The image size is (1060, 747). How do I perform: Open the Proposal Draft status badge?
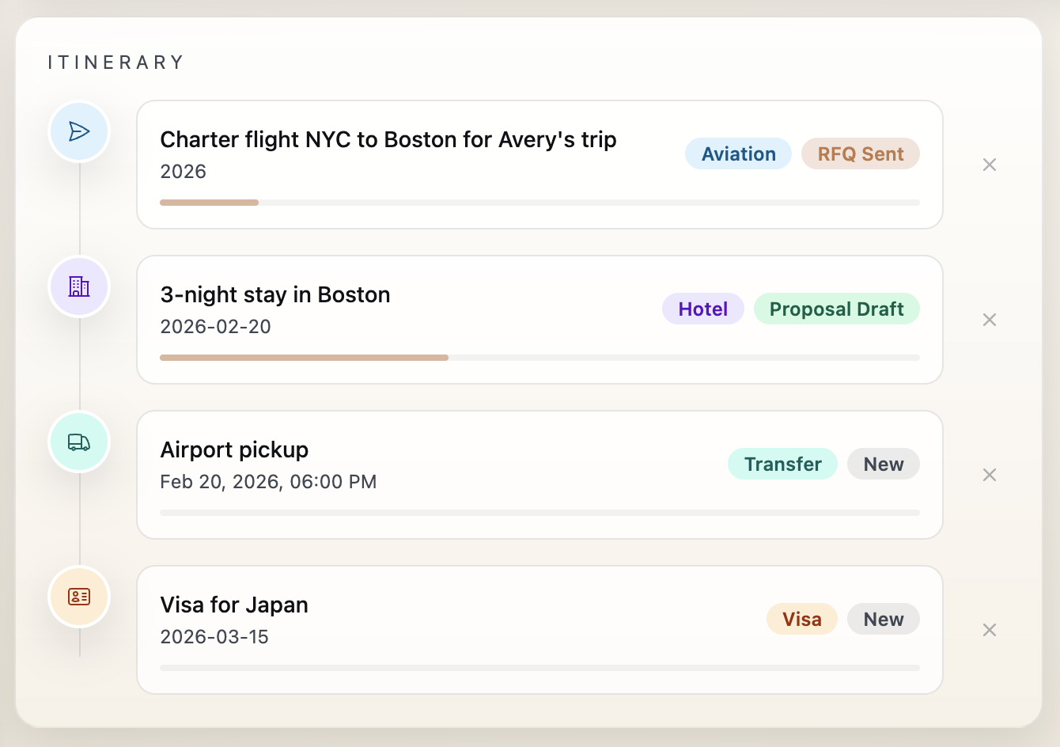tap(837, 309)
